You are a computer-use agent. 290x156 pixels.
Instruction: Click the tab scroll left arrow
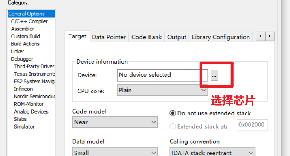tap(261, 36)
